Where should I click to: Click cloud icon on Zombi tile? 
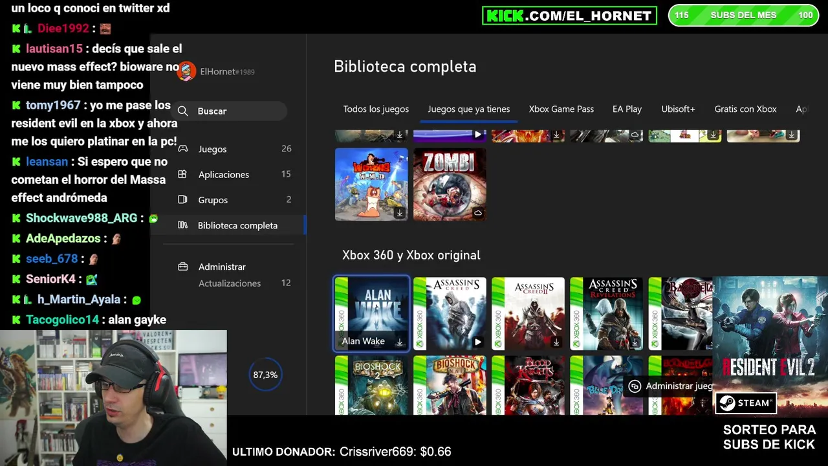coord(477,213)
